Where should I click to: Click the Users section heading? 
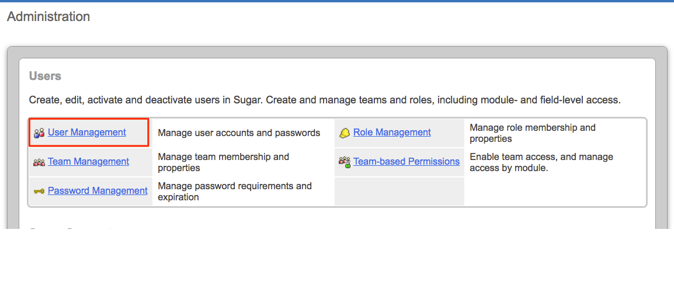tap(45, 77)
